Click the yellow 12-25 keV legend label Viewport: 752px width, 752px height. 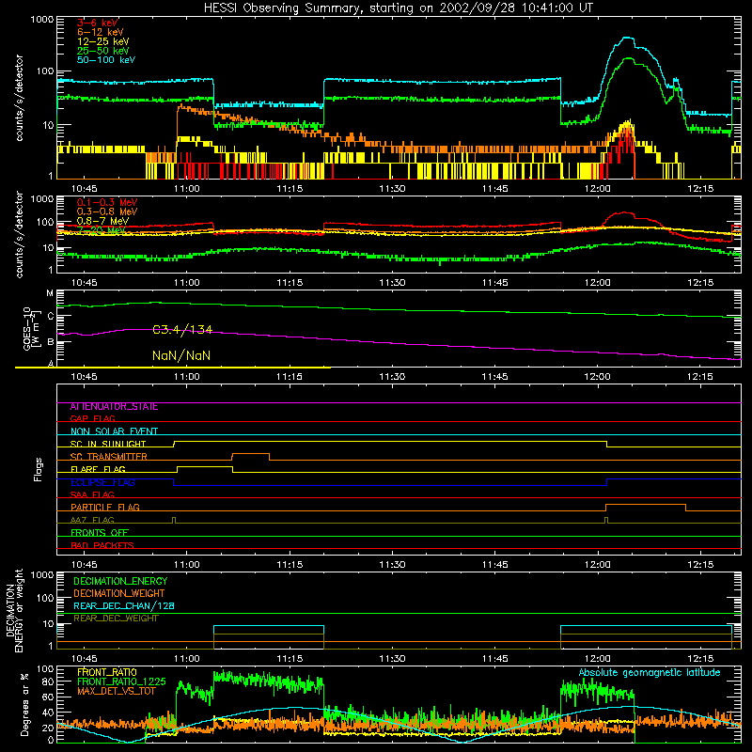click(x=103, y=41)
